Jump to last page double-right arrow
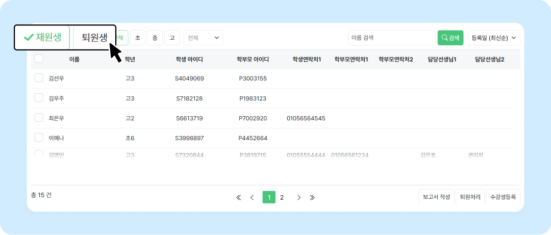 pos(312,197)
